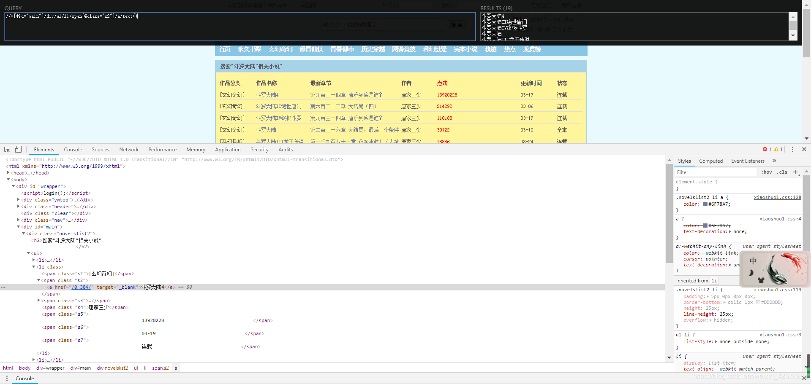Open the Performance tab
811x384 pixels.
pyautogui.click(x=163, y=150)
